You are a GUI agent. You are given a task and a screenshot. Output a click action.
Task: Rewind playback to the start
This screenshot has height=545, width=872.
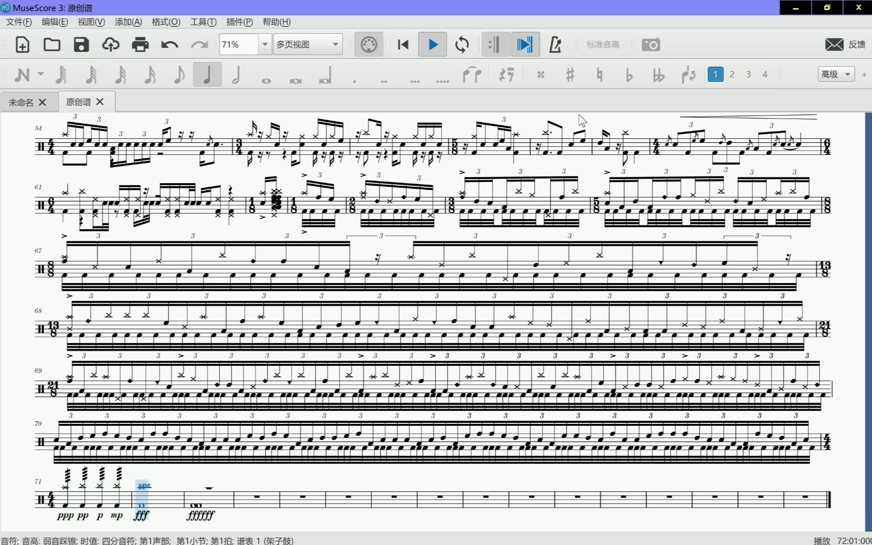tap(403, 45)
